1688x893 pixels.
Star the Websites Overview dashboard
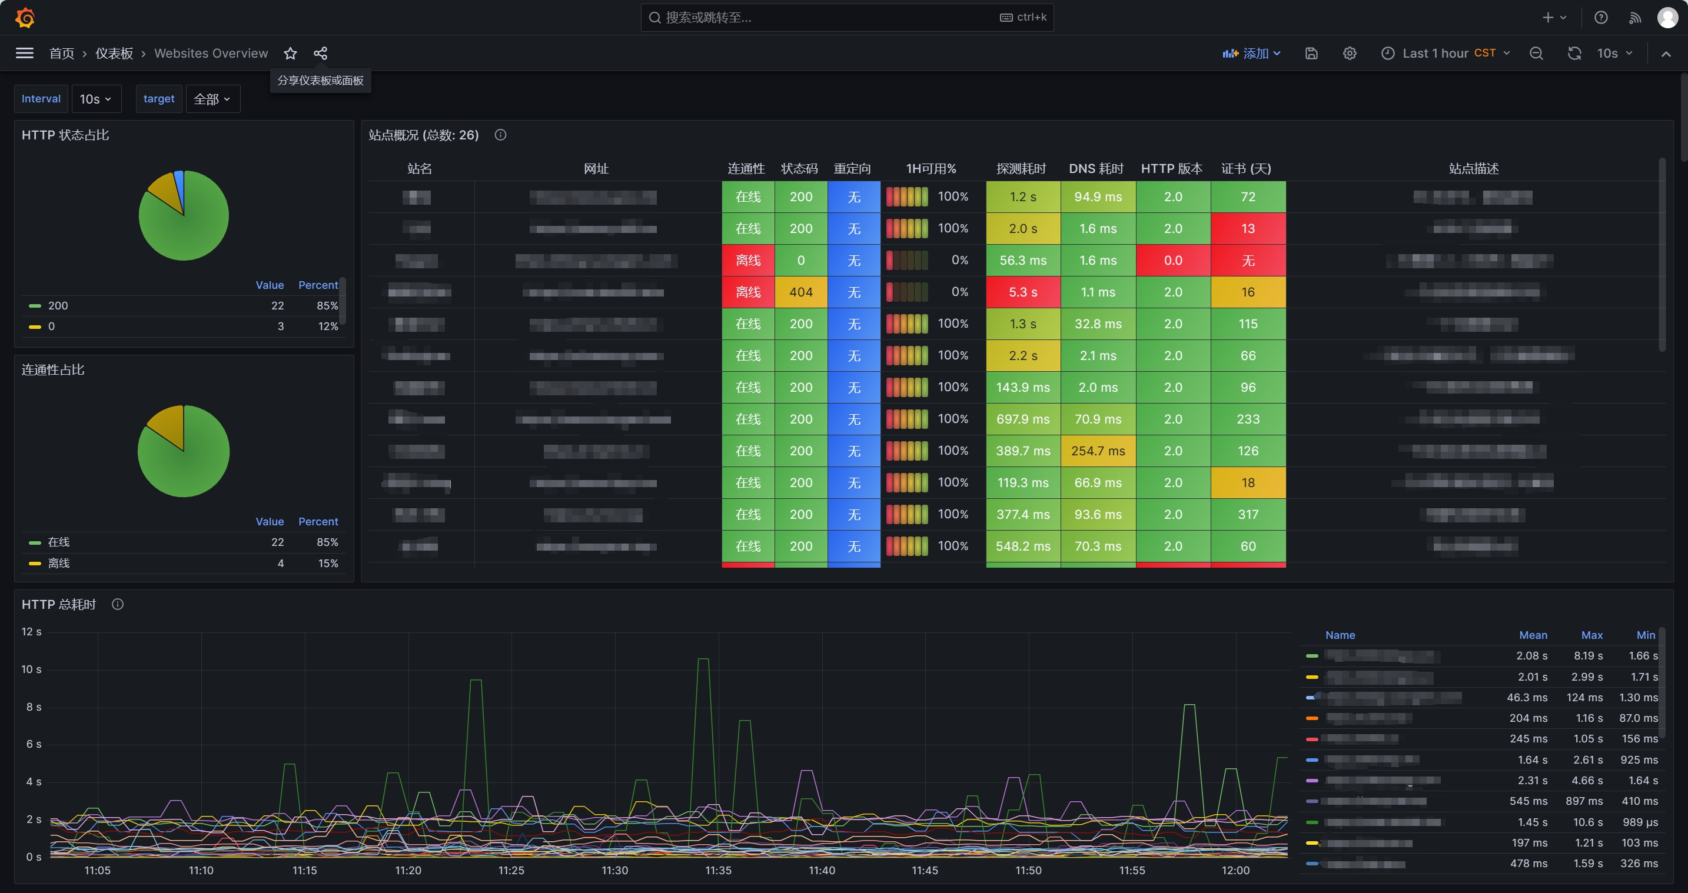290,53
